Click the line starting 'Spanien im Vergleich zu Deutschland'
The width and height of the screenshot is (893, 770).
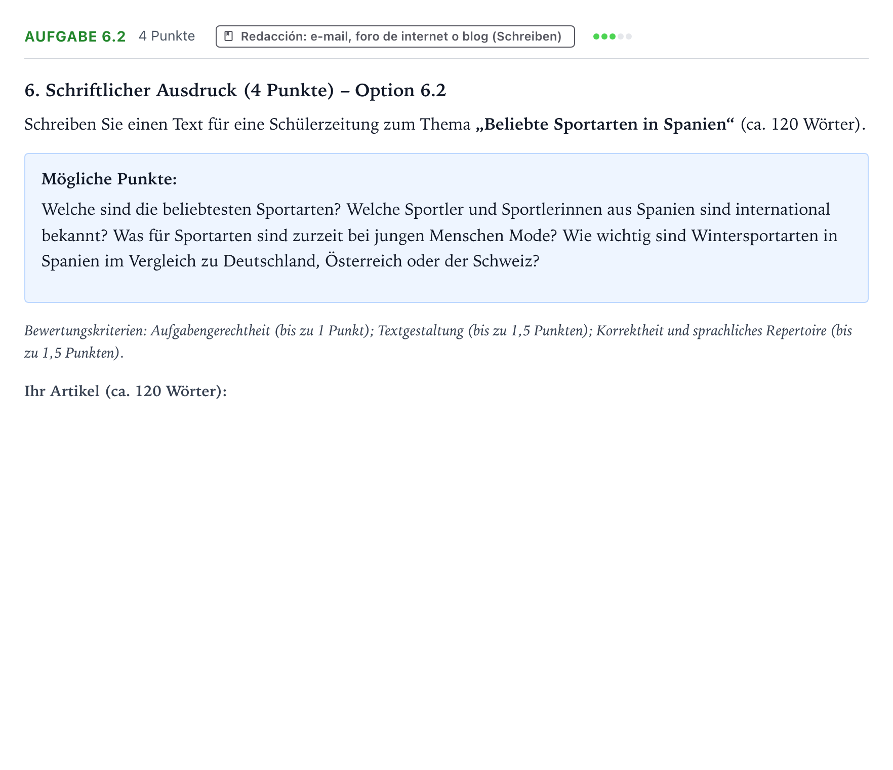tap(291, 261)
